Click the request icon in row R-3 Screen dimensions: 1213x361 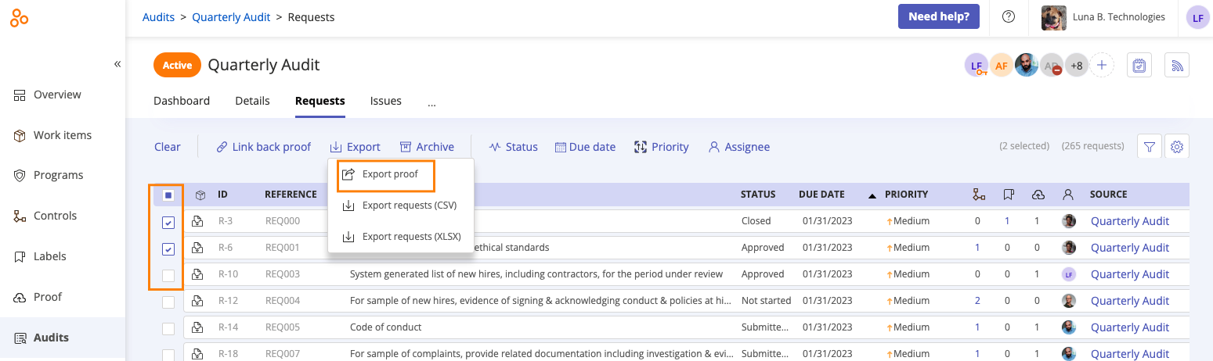[x=198, y=221]
